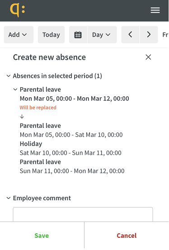Viewport: 169px width, 250px height.
Task: Close the Create new absence panel
Action: pyautogui.click(x=148, y=57)
